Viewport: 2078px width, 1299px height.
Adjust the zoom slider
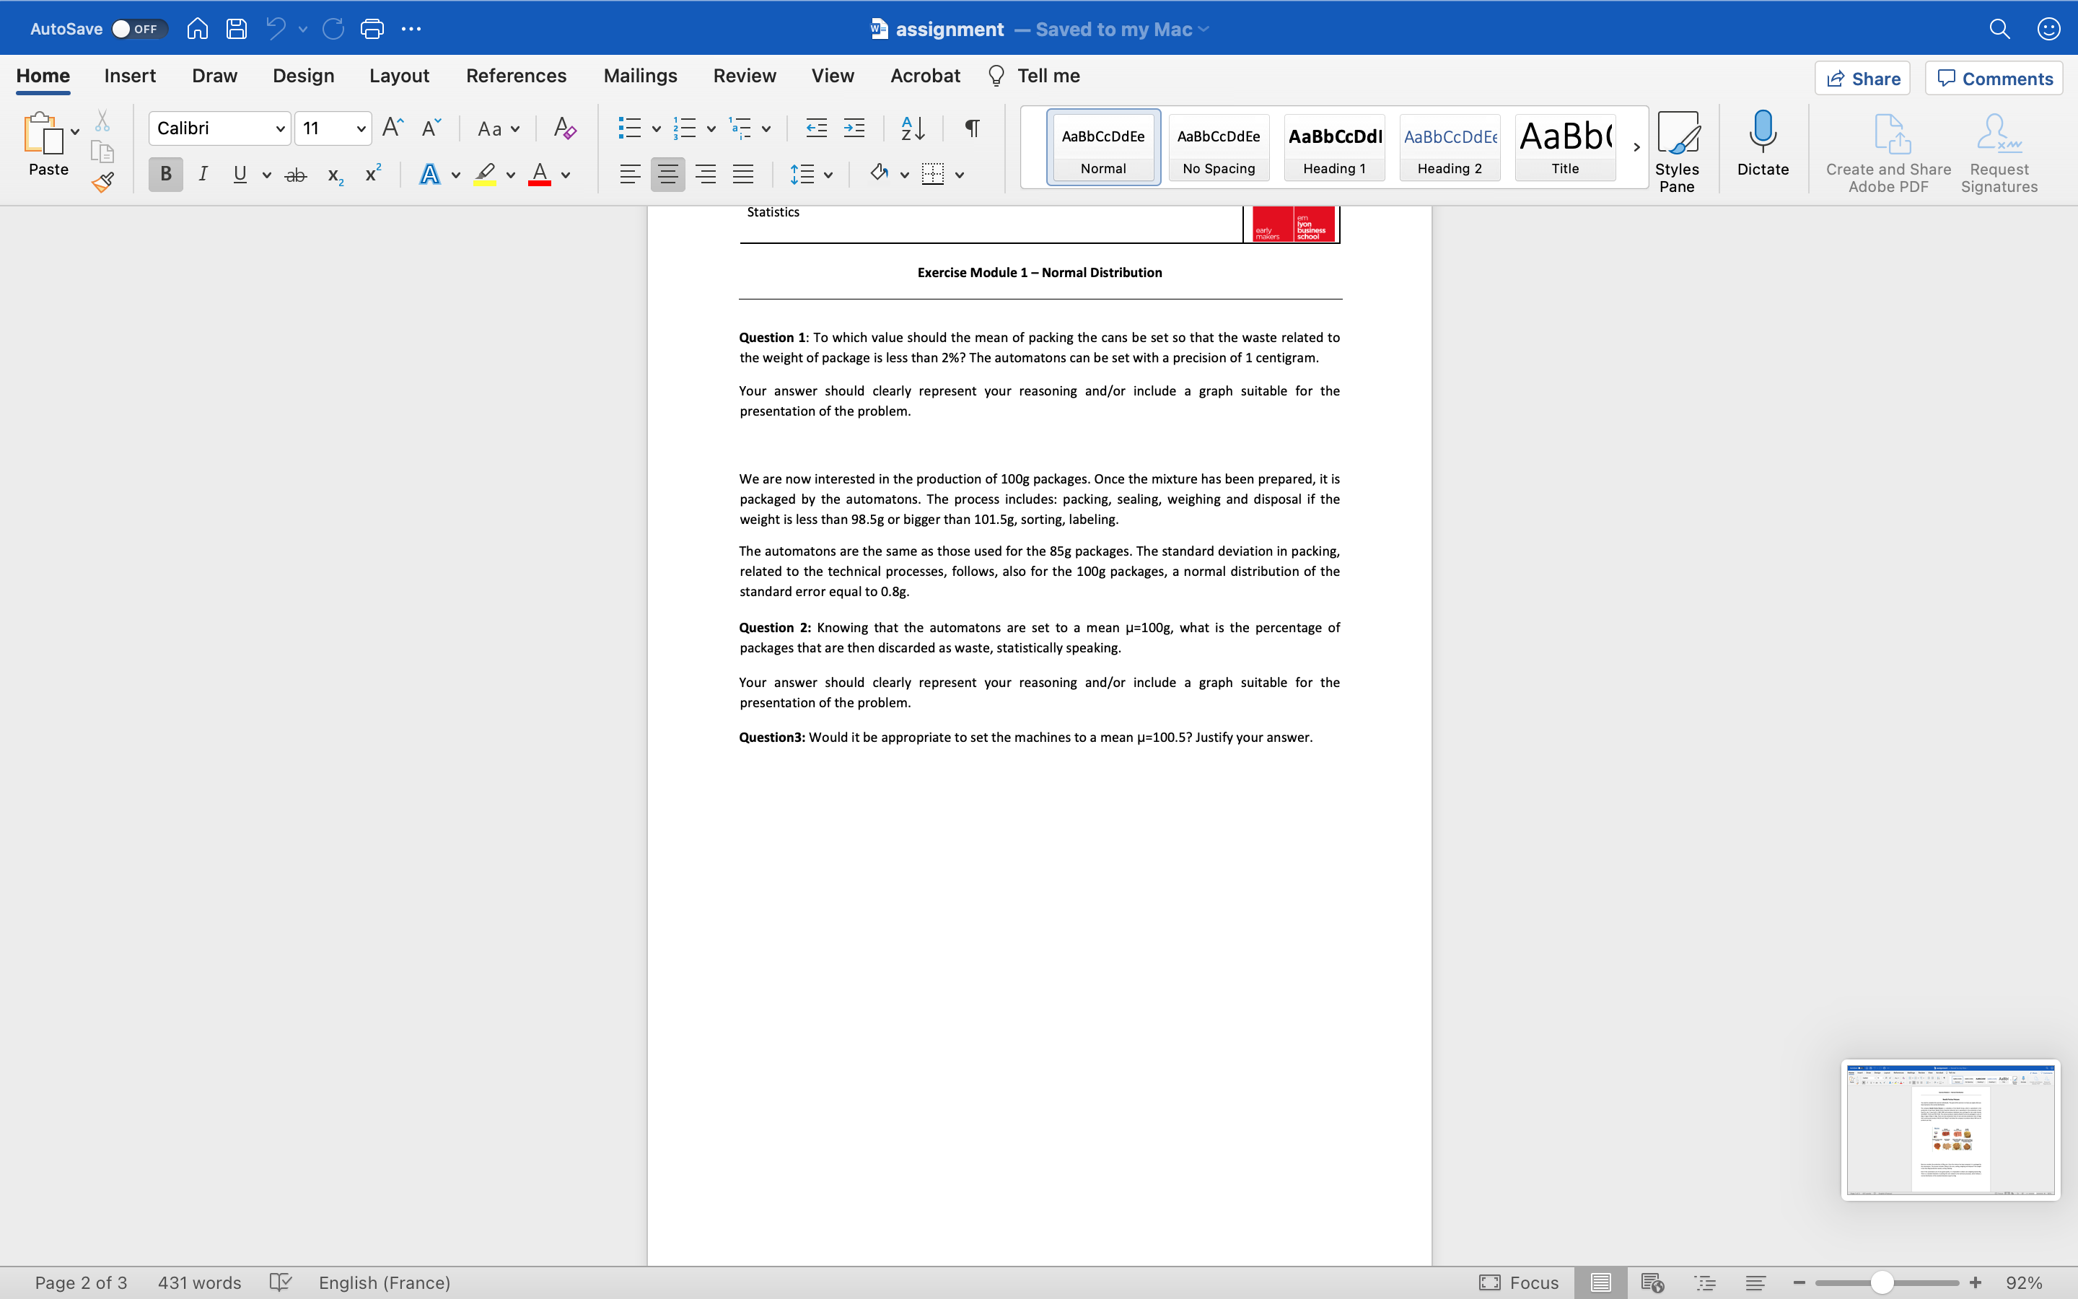pyautogui.click(x=1883, y=1282)
